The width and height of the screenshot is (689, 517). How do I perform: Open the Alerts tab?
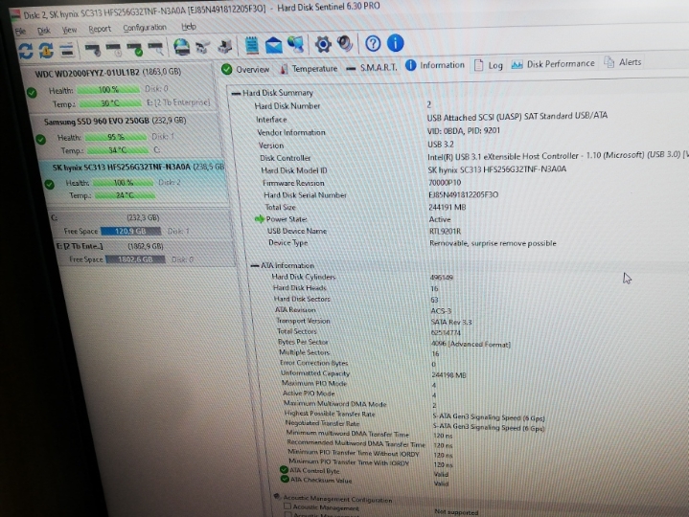point(623,62)
